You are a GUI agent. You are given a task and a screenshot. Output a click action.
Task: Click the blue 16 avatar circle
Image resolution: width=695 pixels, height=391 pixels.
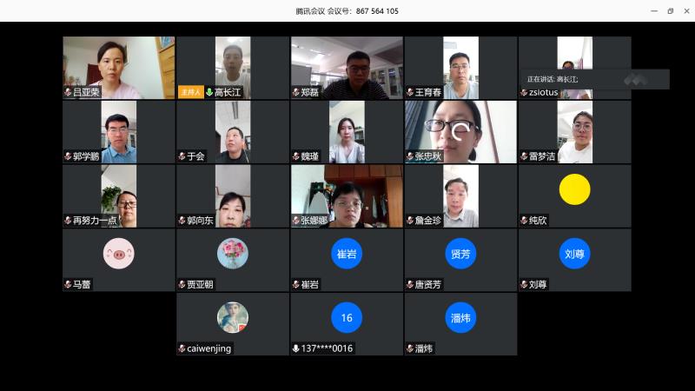[x=347, y=318]
